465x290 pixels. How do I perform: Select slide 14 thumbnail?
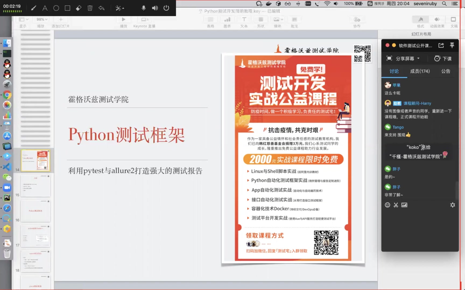(x=36, y=160)
